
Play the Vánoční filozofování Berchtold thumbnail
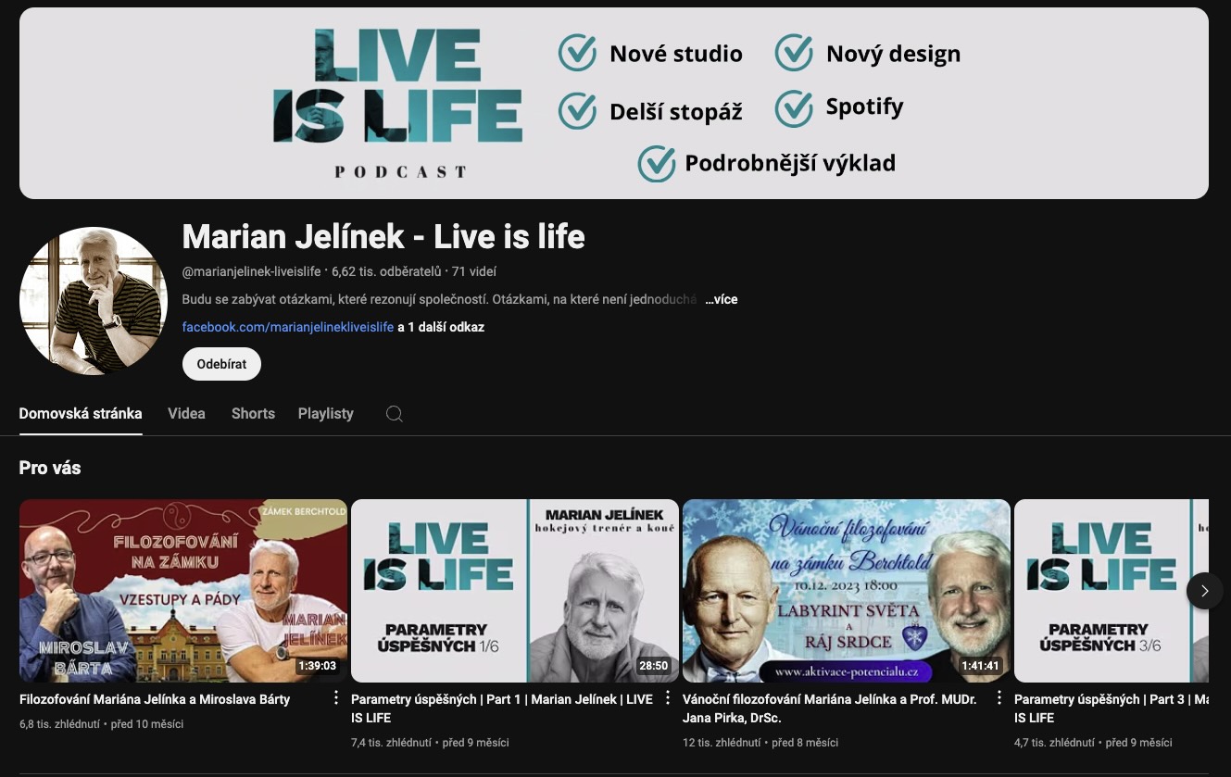click(x=847, y=591)
